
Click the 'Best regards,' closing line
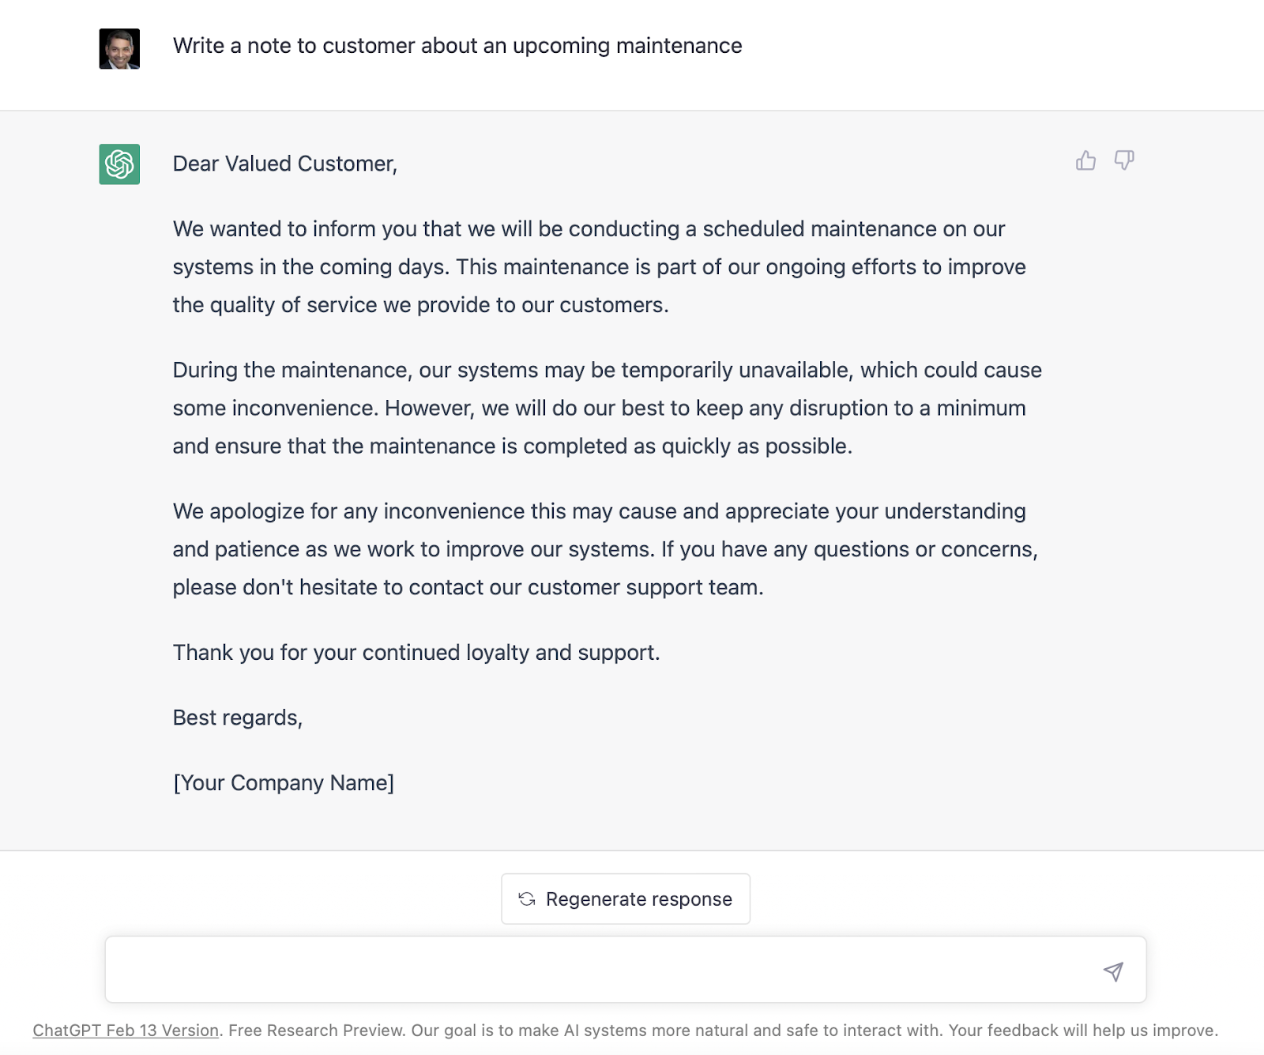237,718
